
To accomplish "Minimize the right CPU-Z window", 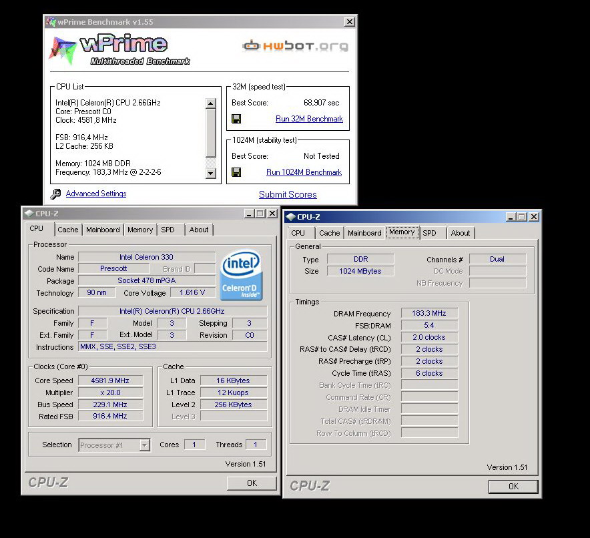I will pyautogui.click(x=510, y=217).
